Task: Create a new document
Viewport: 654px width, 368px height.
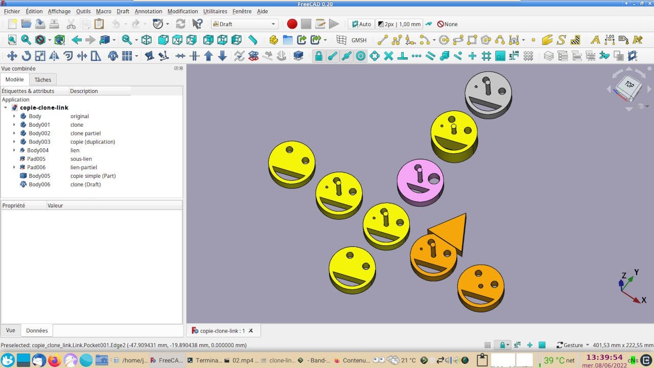Action: (12, 24)
